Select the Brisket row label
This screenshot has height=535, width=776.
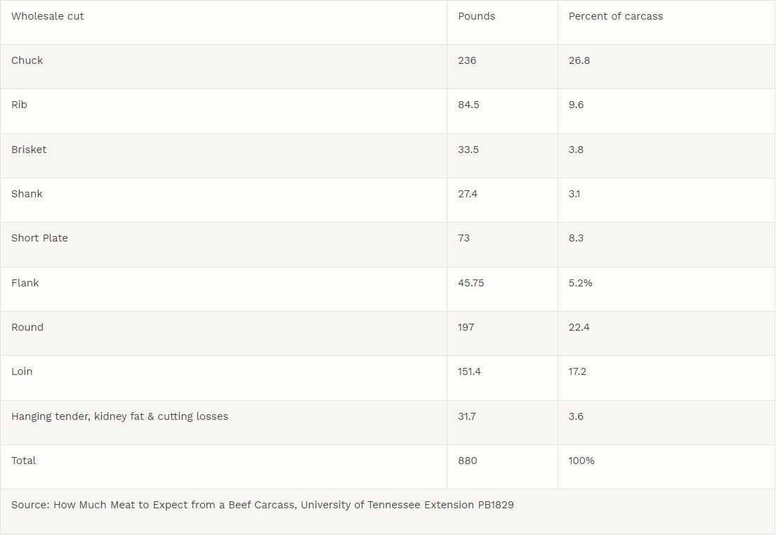pos(29,150)
